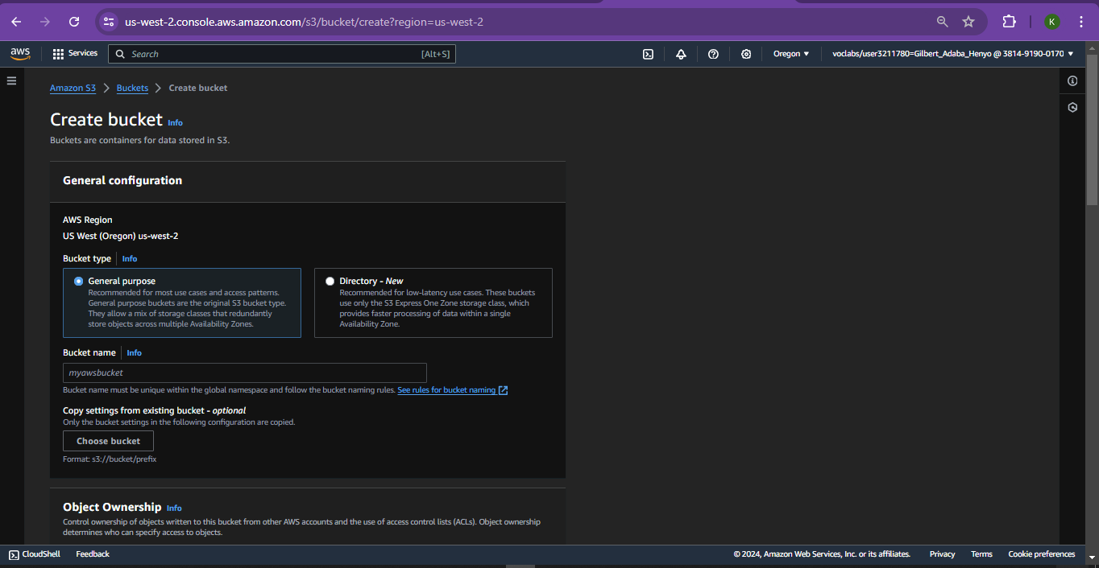Click the browser forward arrow
This screenshot has width=1099, height=568.
point(45,22)
